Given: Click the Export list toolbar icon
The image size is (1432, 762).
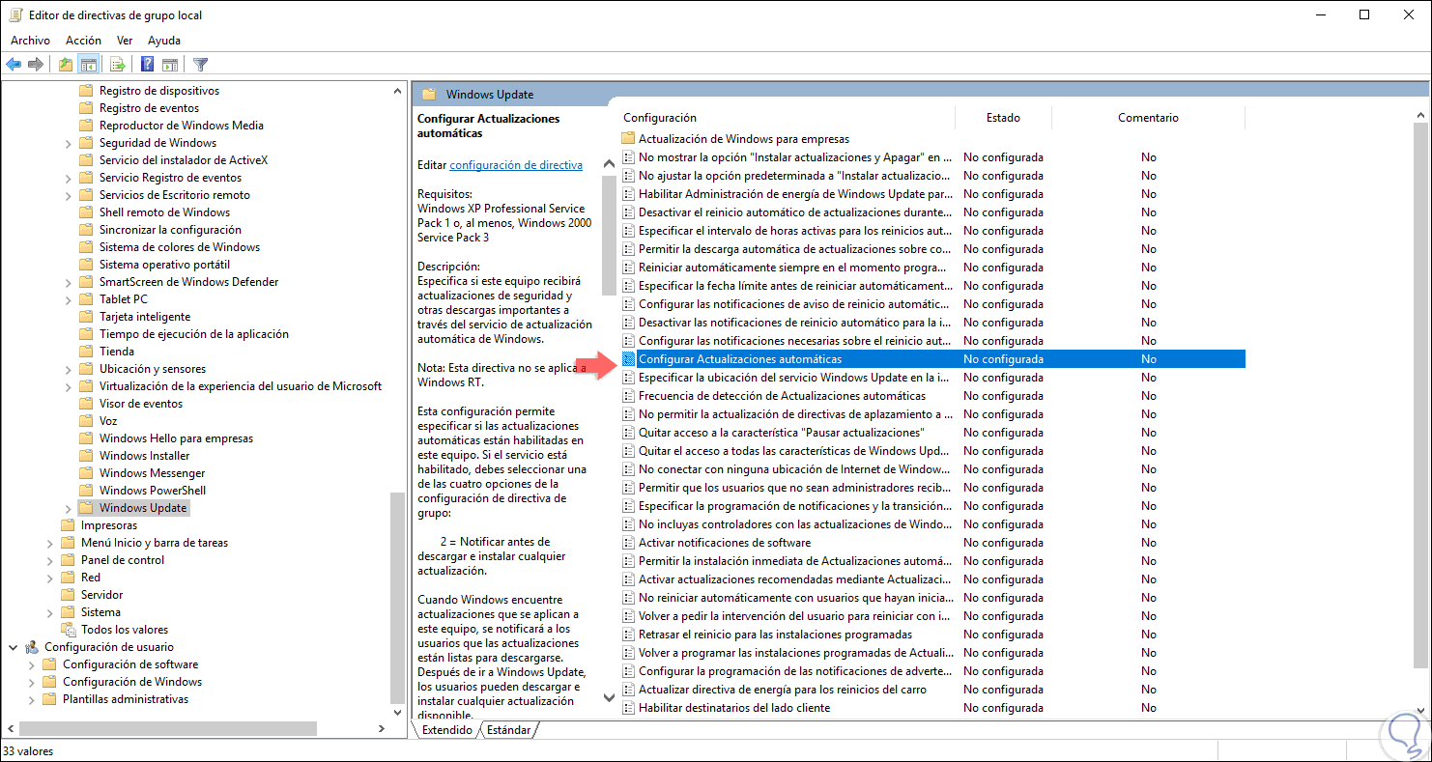Looking at the screenshot, I should click(x=118, y=65).
